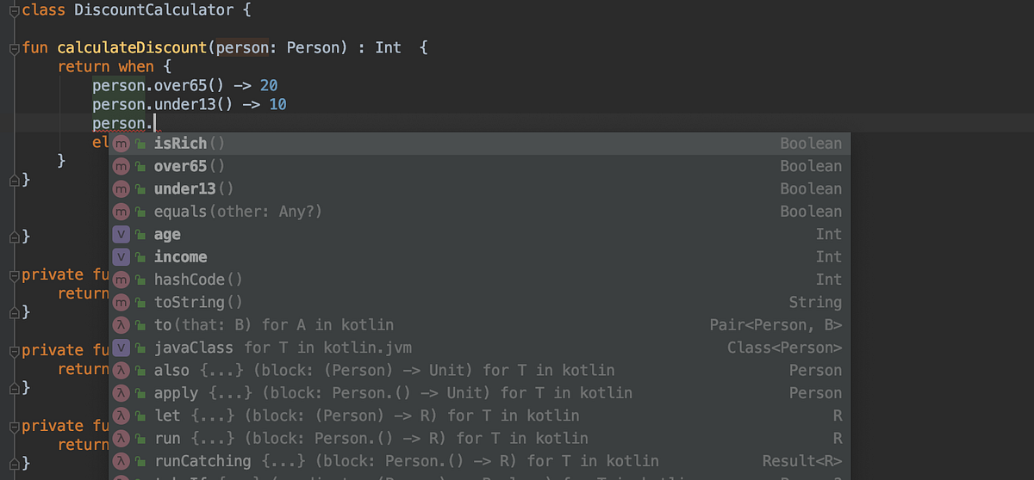
Task: Place cursor on person.under13() line
Action: (x=190, y=105)
